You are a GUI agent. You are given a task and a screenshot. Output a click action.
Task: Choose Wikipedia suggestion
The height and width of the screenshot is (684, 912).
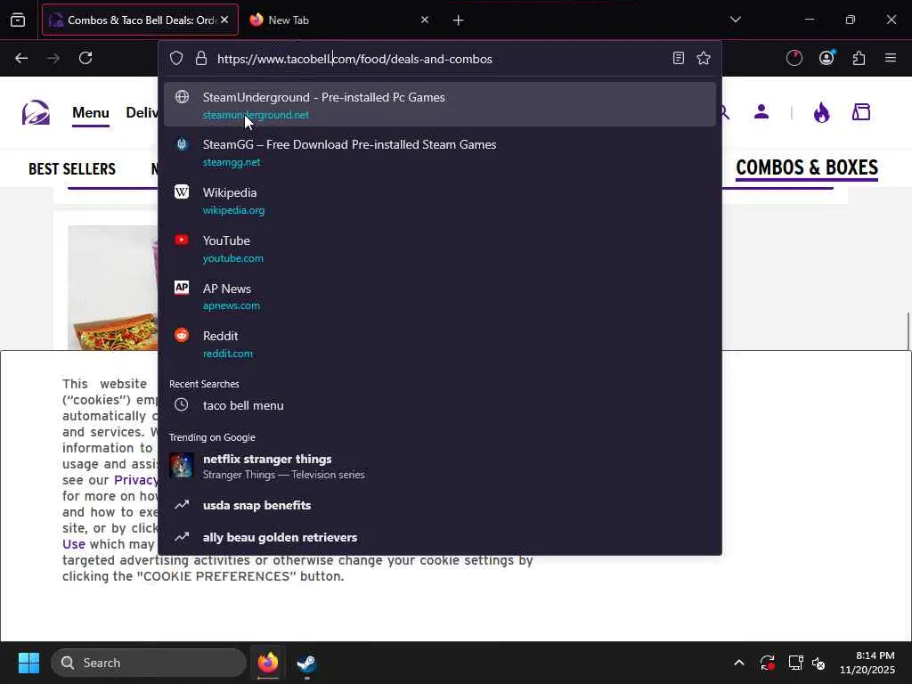click(x=440, y=200)
